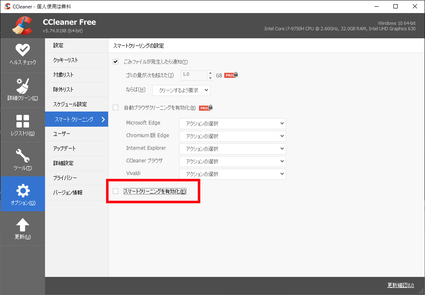
Task: Open the プライバシー page
Action: 77,178
